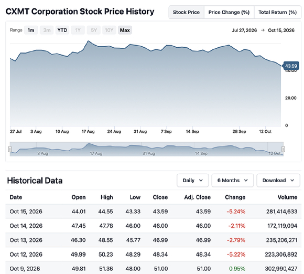Click the 43.59 current price marker
The image size is (304, 274).
pyautogui.click(x=290, y=66)
